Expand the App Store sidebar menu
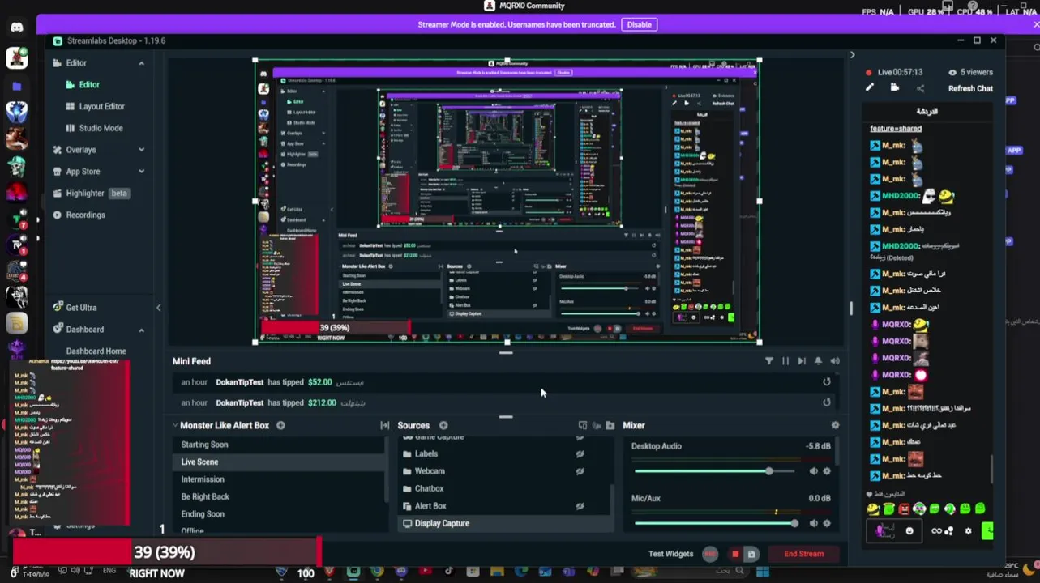The height and width of the screenshot is (583, 1040). tap(141, 172)
